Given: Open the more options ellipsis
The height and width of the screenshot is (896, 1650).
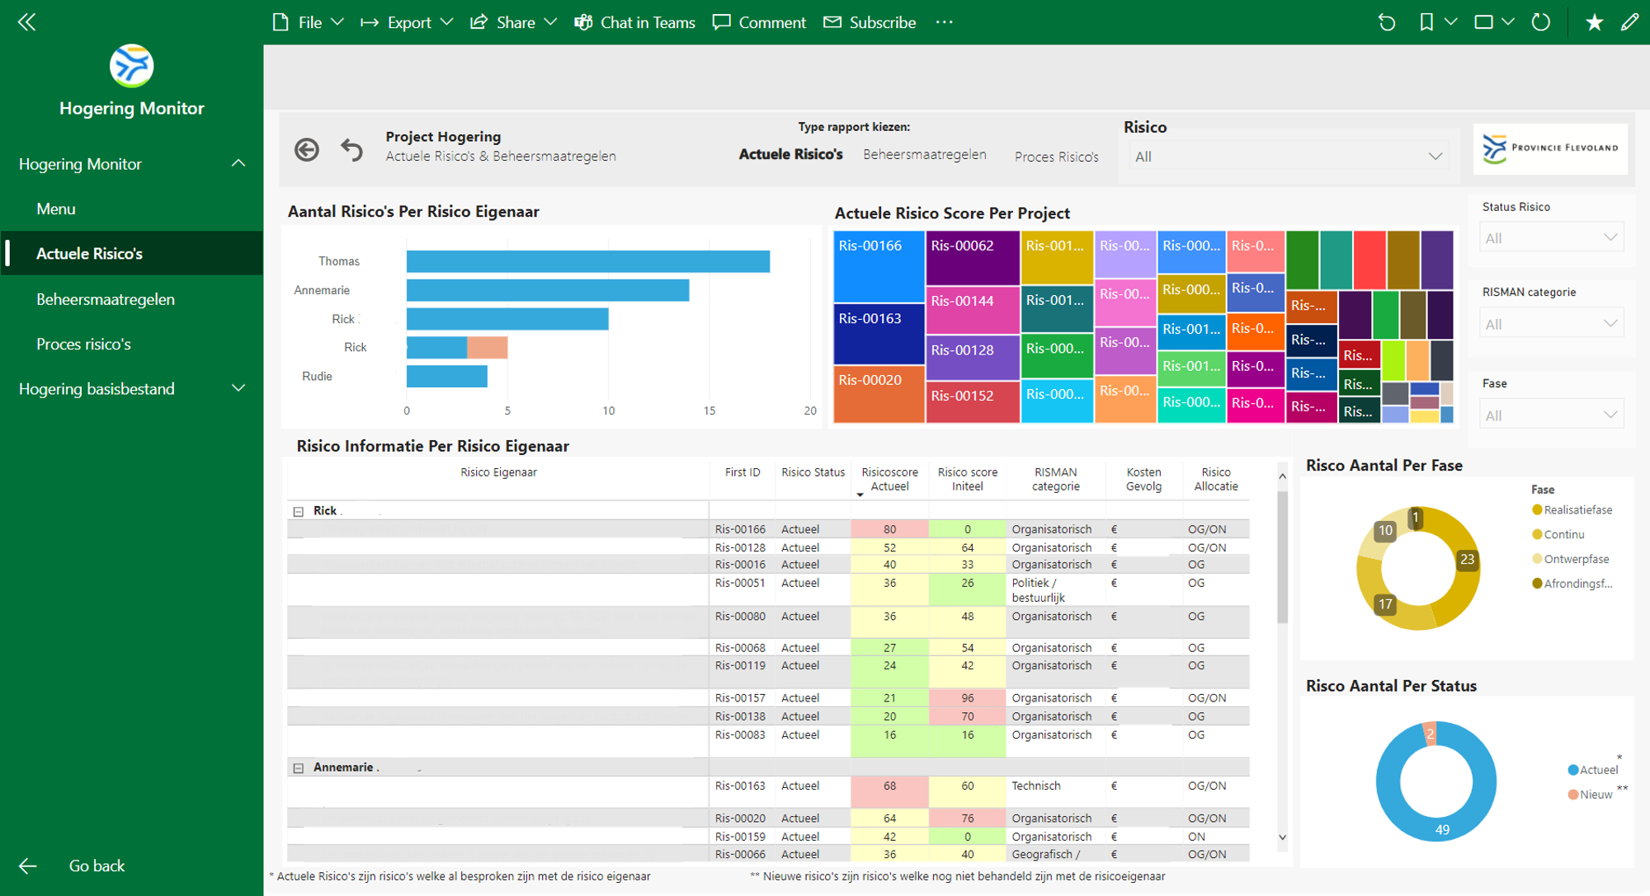Looking at the screenshot, I should 945,22.
